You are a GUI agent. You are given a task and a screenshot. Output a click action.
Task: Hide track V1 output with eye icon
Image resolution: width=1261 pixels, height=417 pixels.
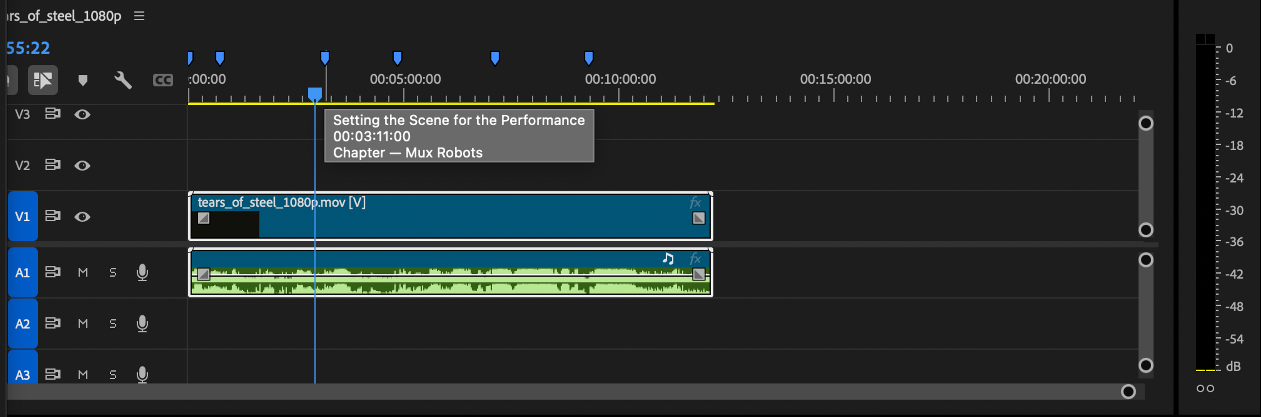tap(82, 217)
